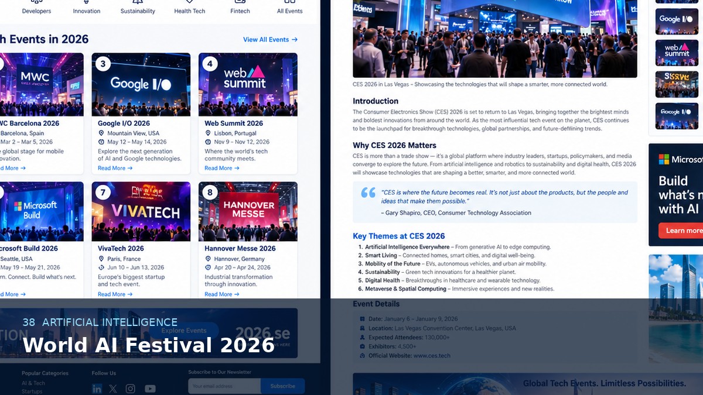The image size is (703, 395).
Task: Click the location pin icon for Hannover, Germany
Action: point(208,259)
